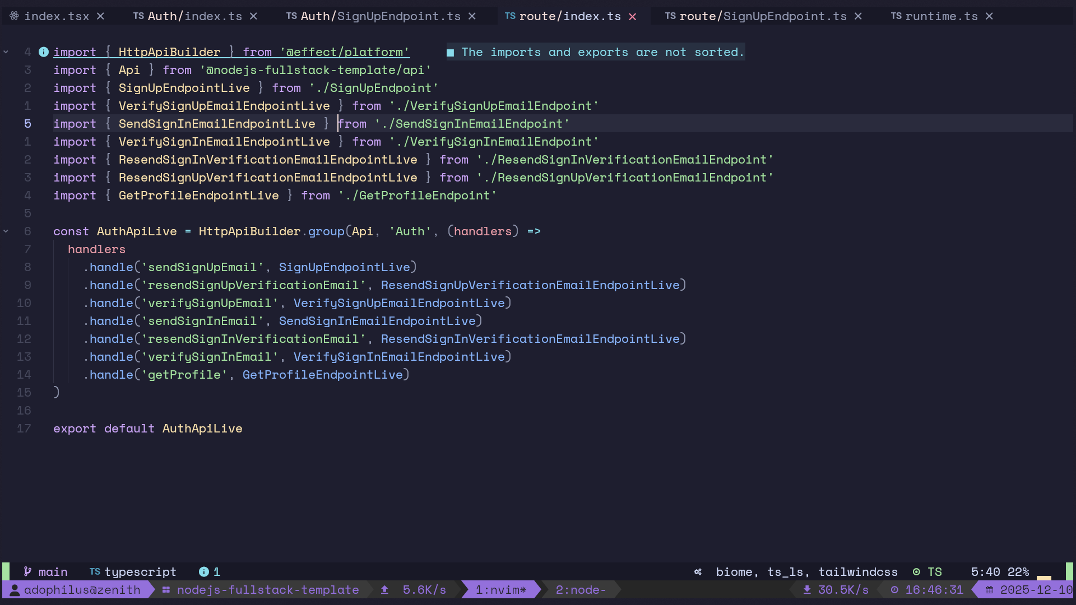
Task: Open the runtime.ts buffer tab
Action: [941, 16]
